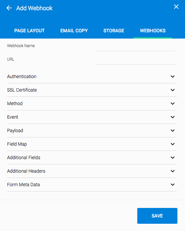The image size is (185, 231).
Task: Expand the Authentication section chevron
Action: (172, 76)
